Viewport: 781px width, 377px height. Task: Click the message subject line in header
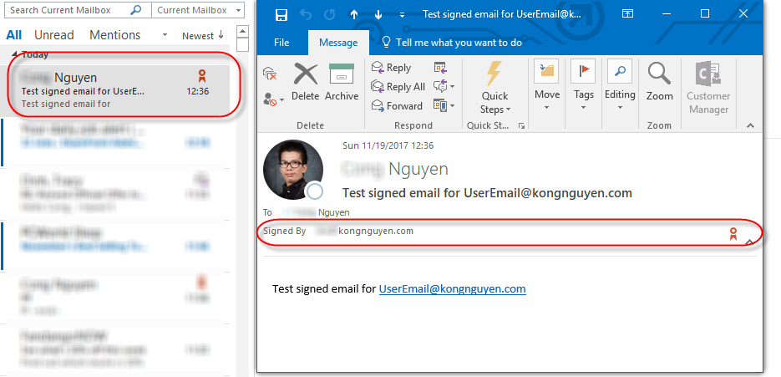(x=487, y=193)
